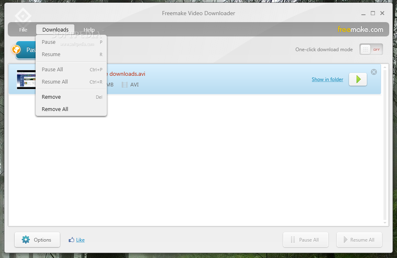
Task: Open the File menu
Action: 23,29
